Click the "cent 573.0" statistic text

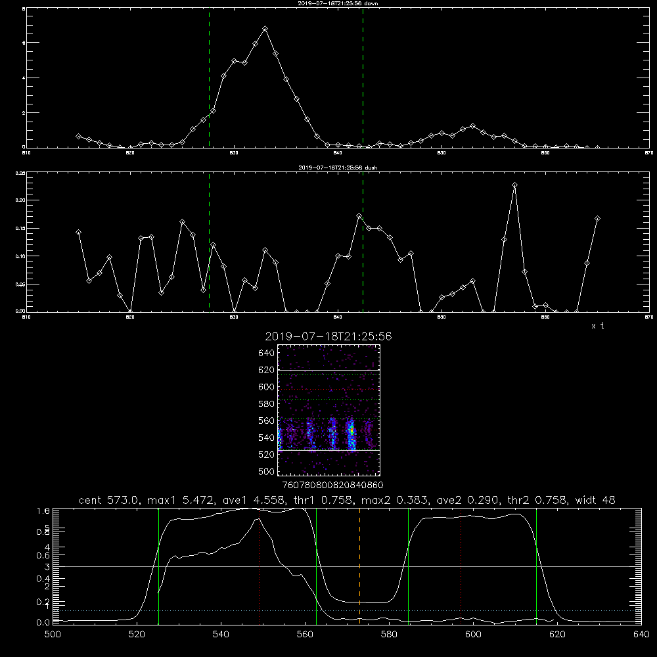[x=108, y=500]
